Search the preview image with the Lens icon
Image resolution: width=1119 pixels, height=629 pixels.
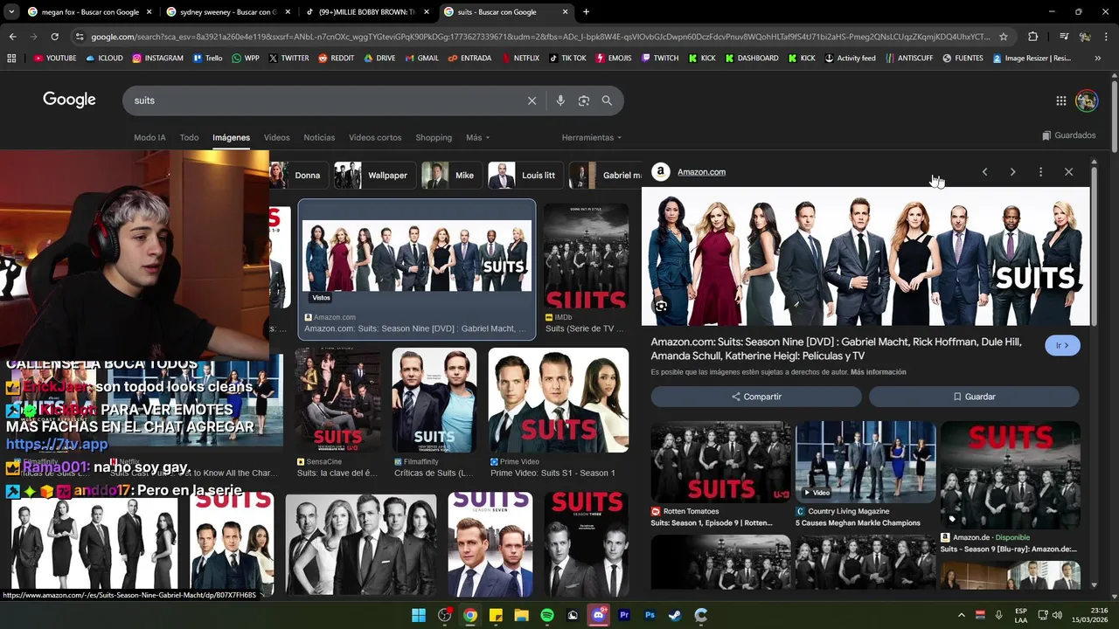(661, 307)
